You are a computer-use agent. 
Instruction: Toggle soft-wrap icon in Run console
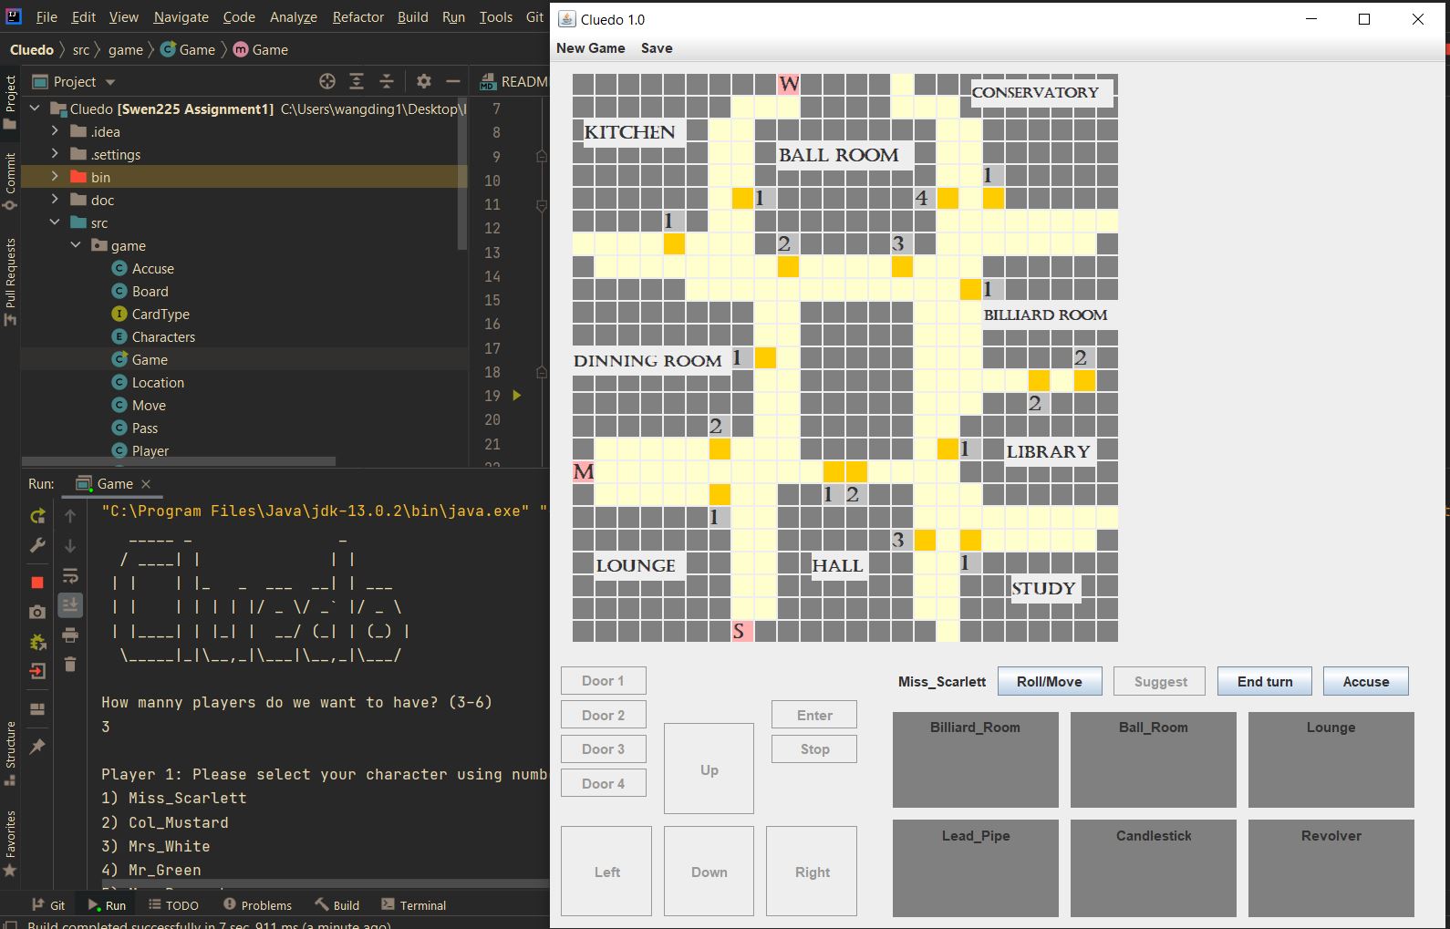70,575
